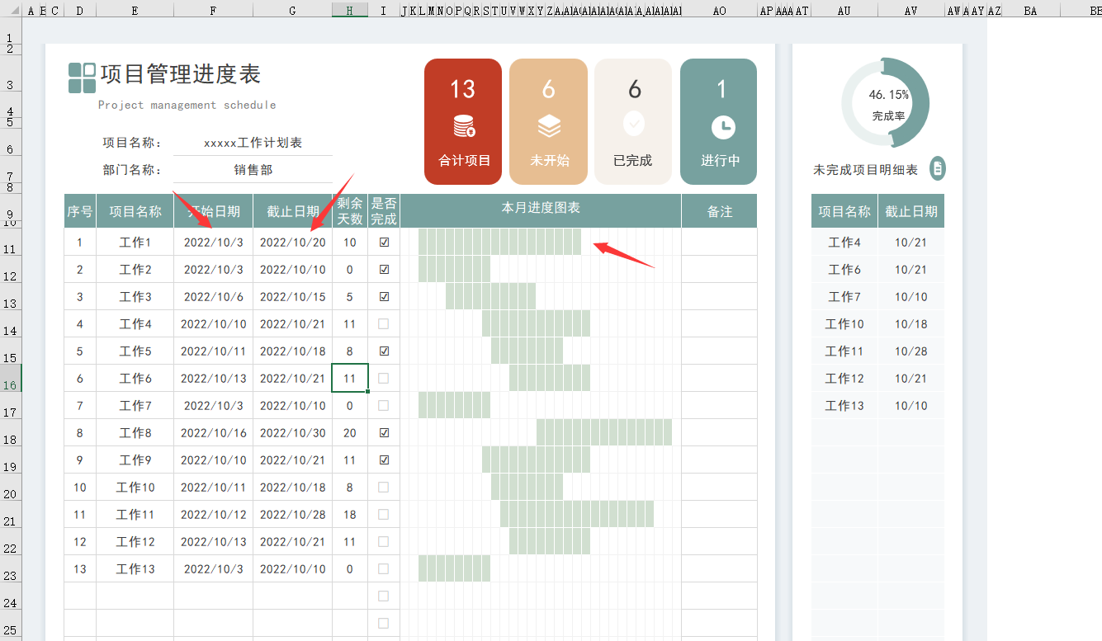The height and width of the screenshot is (641, 1102).
Task: Select 工作3 start date 2022/10/6
Action: 213,297
